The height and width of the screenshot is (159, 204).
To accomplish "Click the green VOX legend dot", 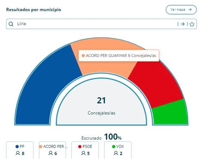I will [114, 147].
